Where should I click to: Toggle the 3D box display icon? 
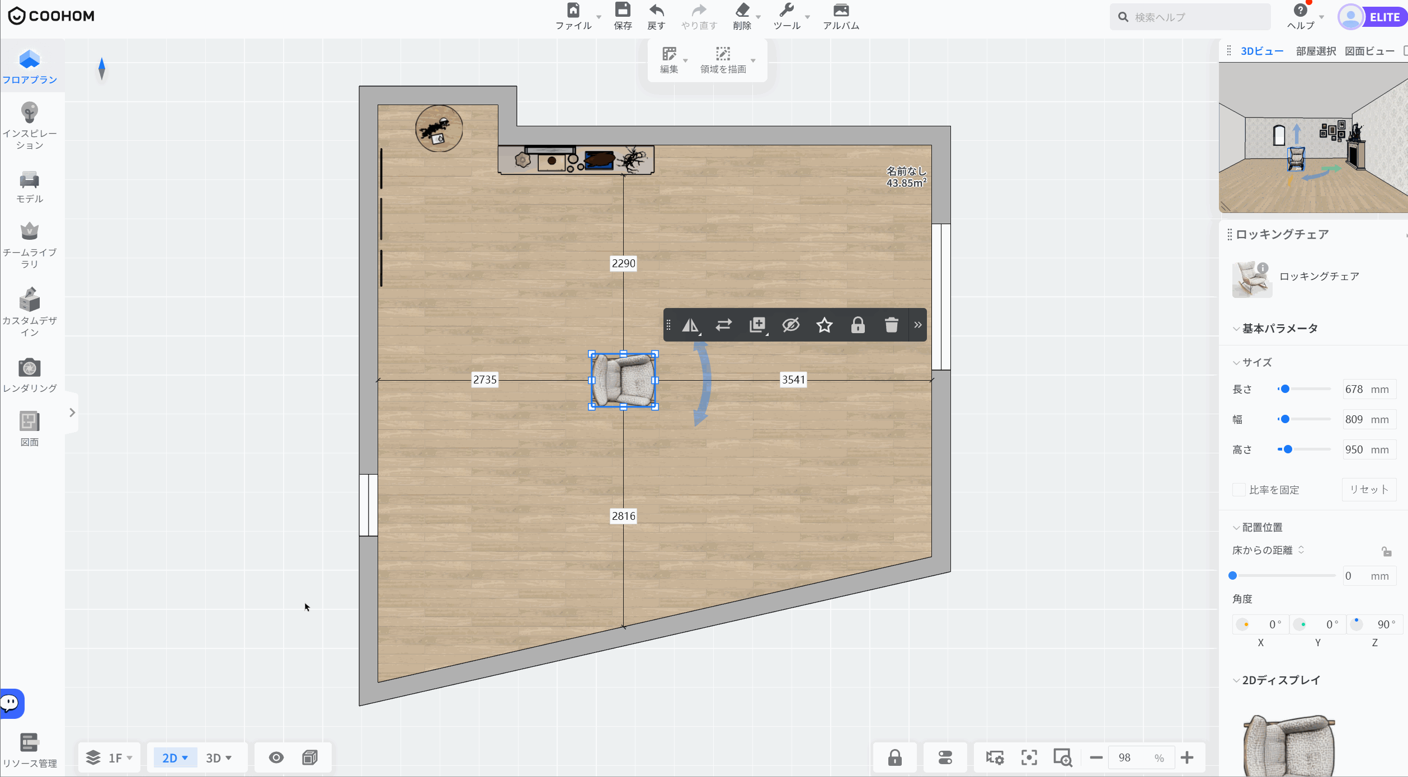pos(310,757)
